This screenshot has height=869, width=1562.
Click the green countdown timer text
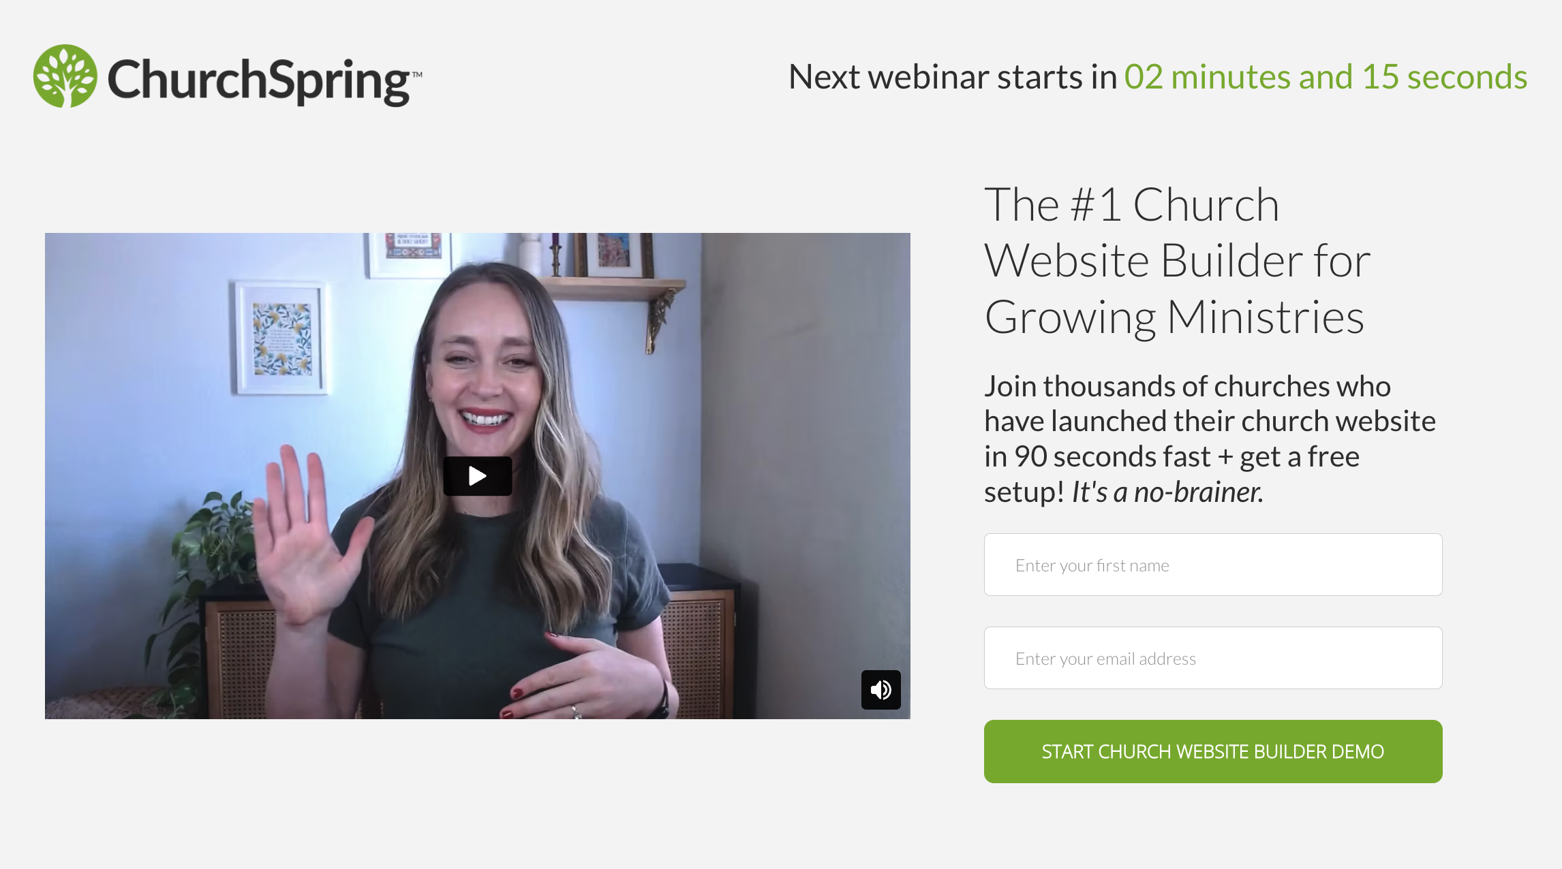[x=1326, y=77]
